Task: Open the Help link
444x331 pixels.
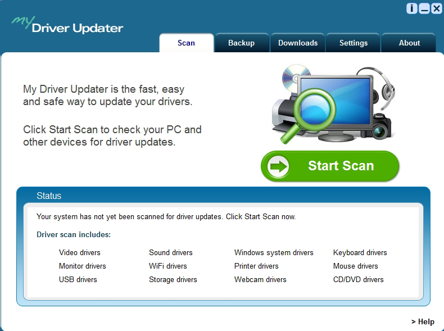Action: click(423, 322)
